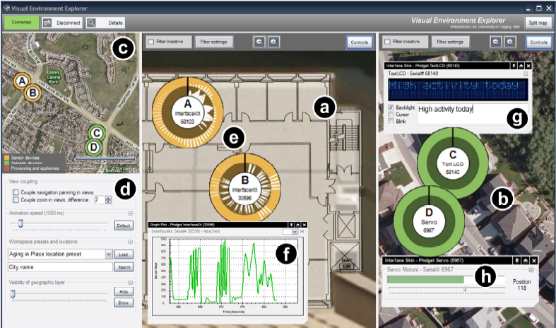Click the green sensor value graph plot
This screenshot has height=328, width=556.
click(x=234, y=271)
